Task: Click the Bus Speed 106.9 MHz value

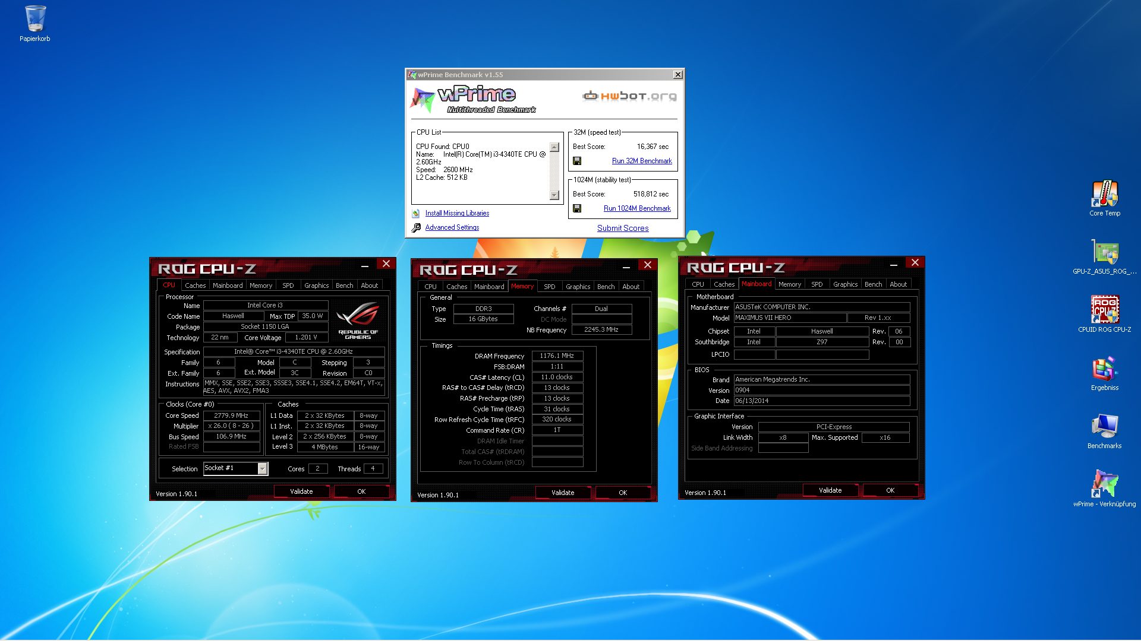Action: coord(231,437)
